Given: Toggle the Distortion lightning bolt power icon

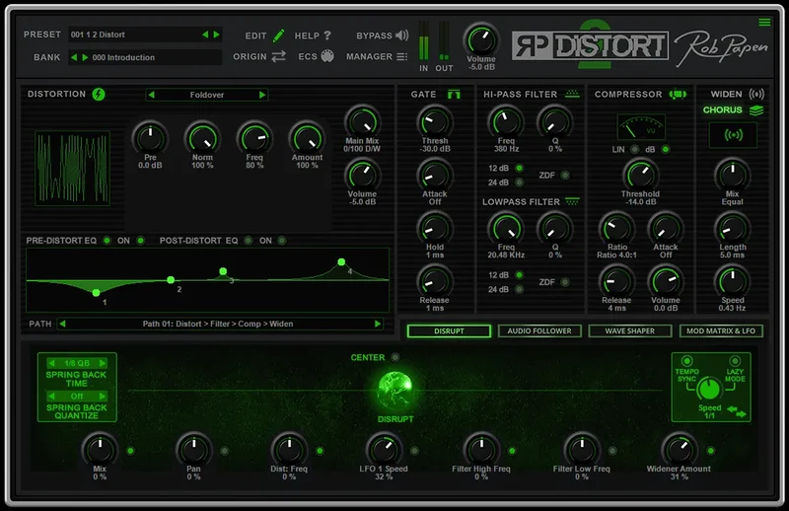Looking at the screenshot, I should [99, 94].
